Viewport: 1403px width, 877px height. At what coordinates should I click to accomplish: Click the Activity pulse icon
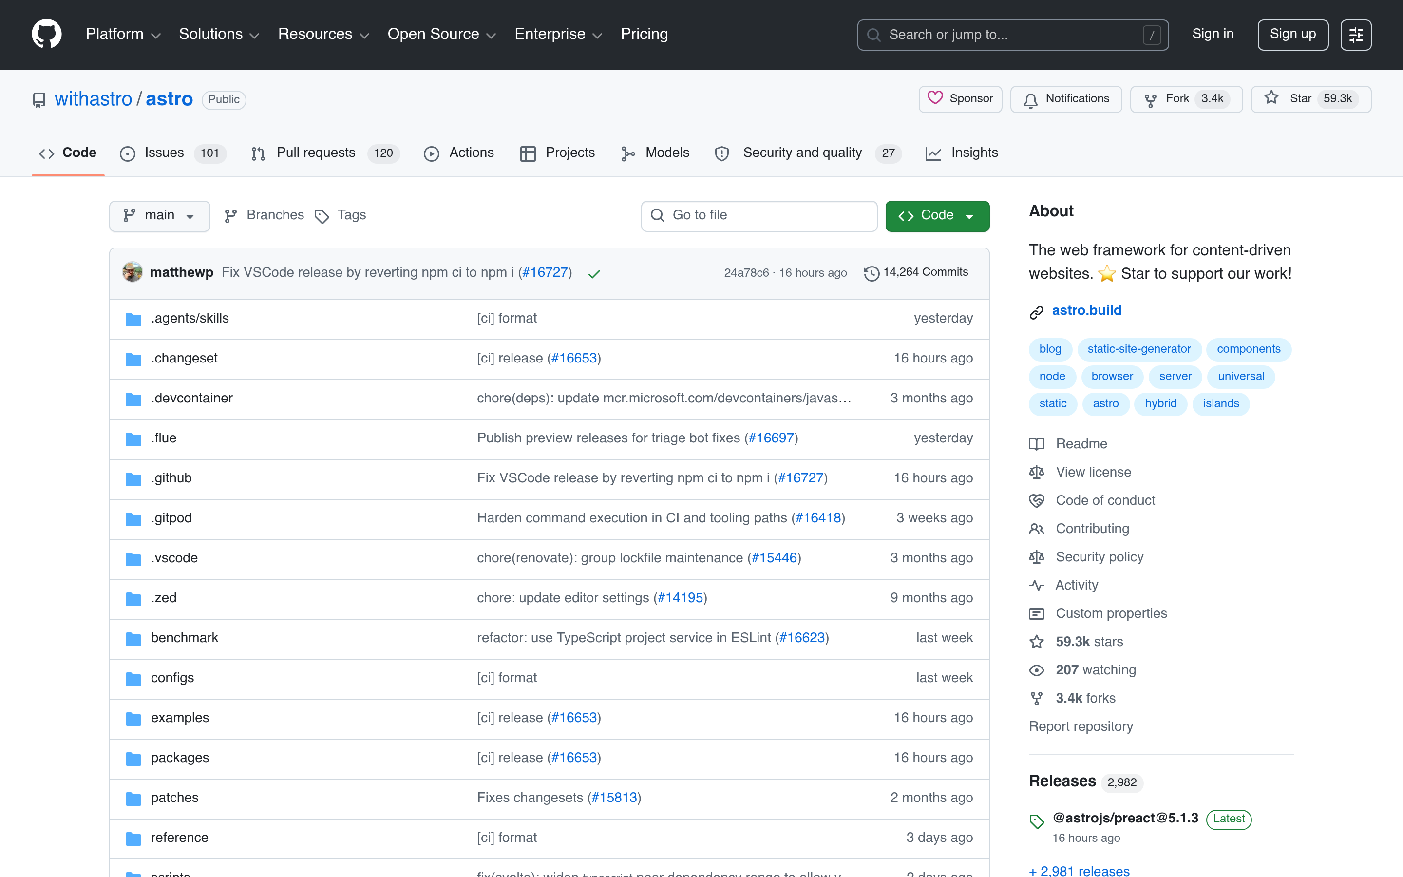[x=1037, y=585]
